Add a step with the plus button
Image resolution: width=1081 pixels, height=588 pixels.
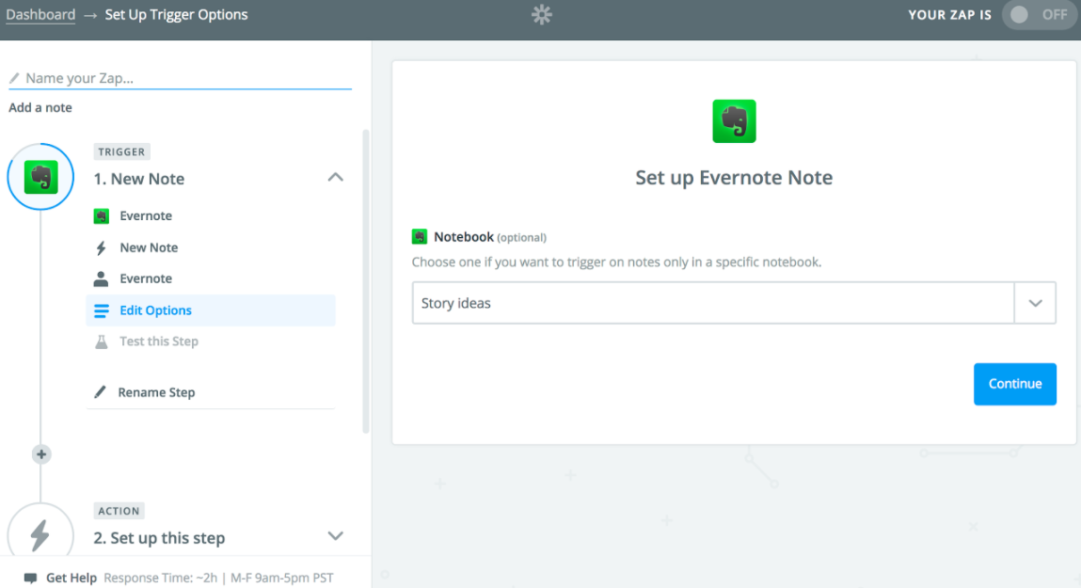(x=41, y=454)
